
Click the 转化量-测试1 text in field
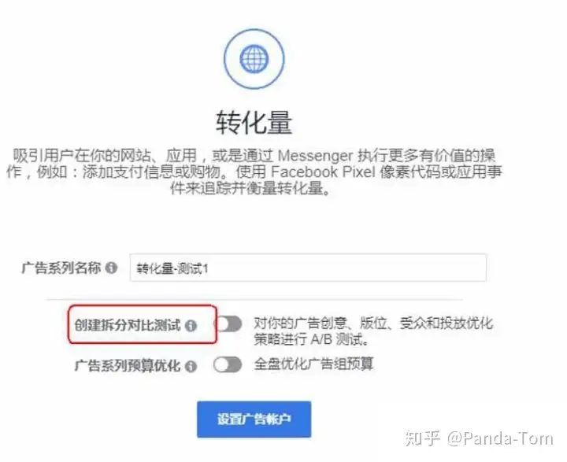tap(172, 268)
